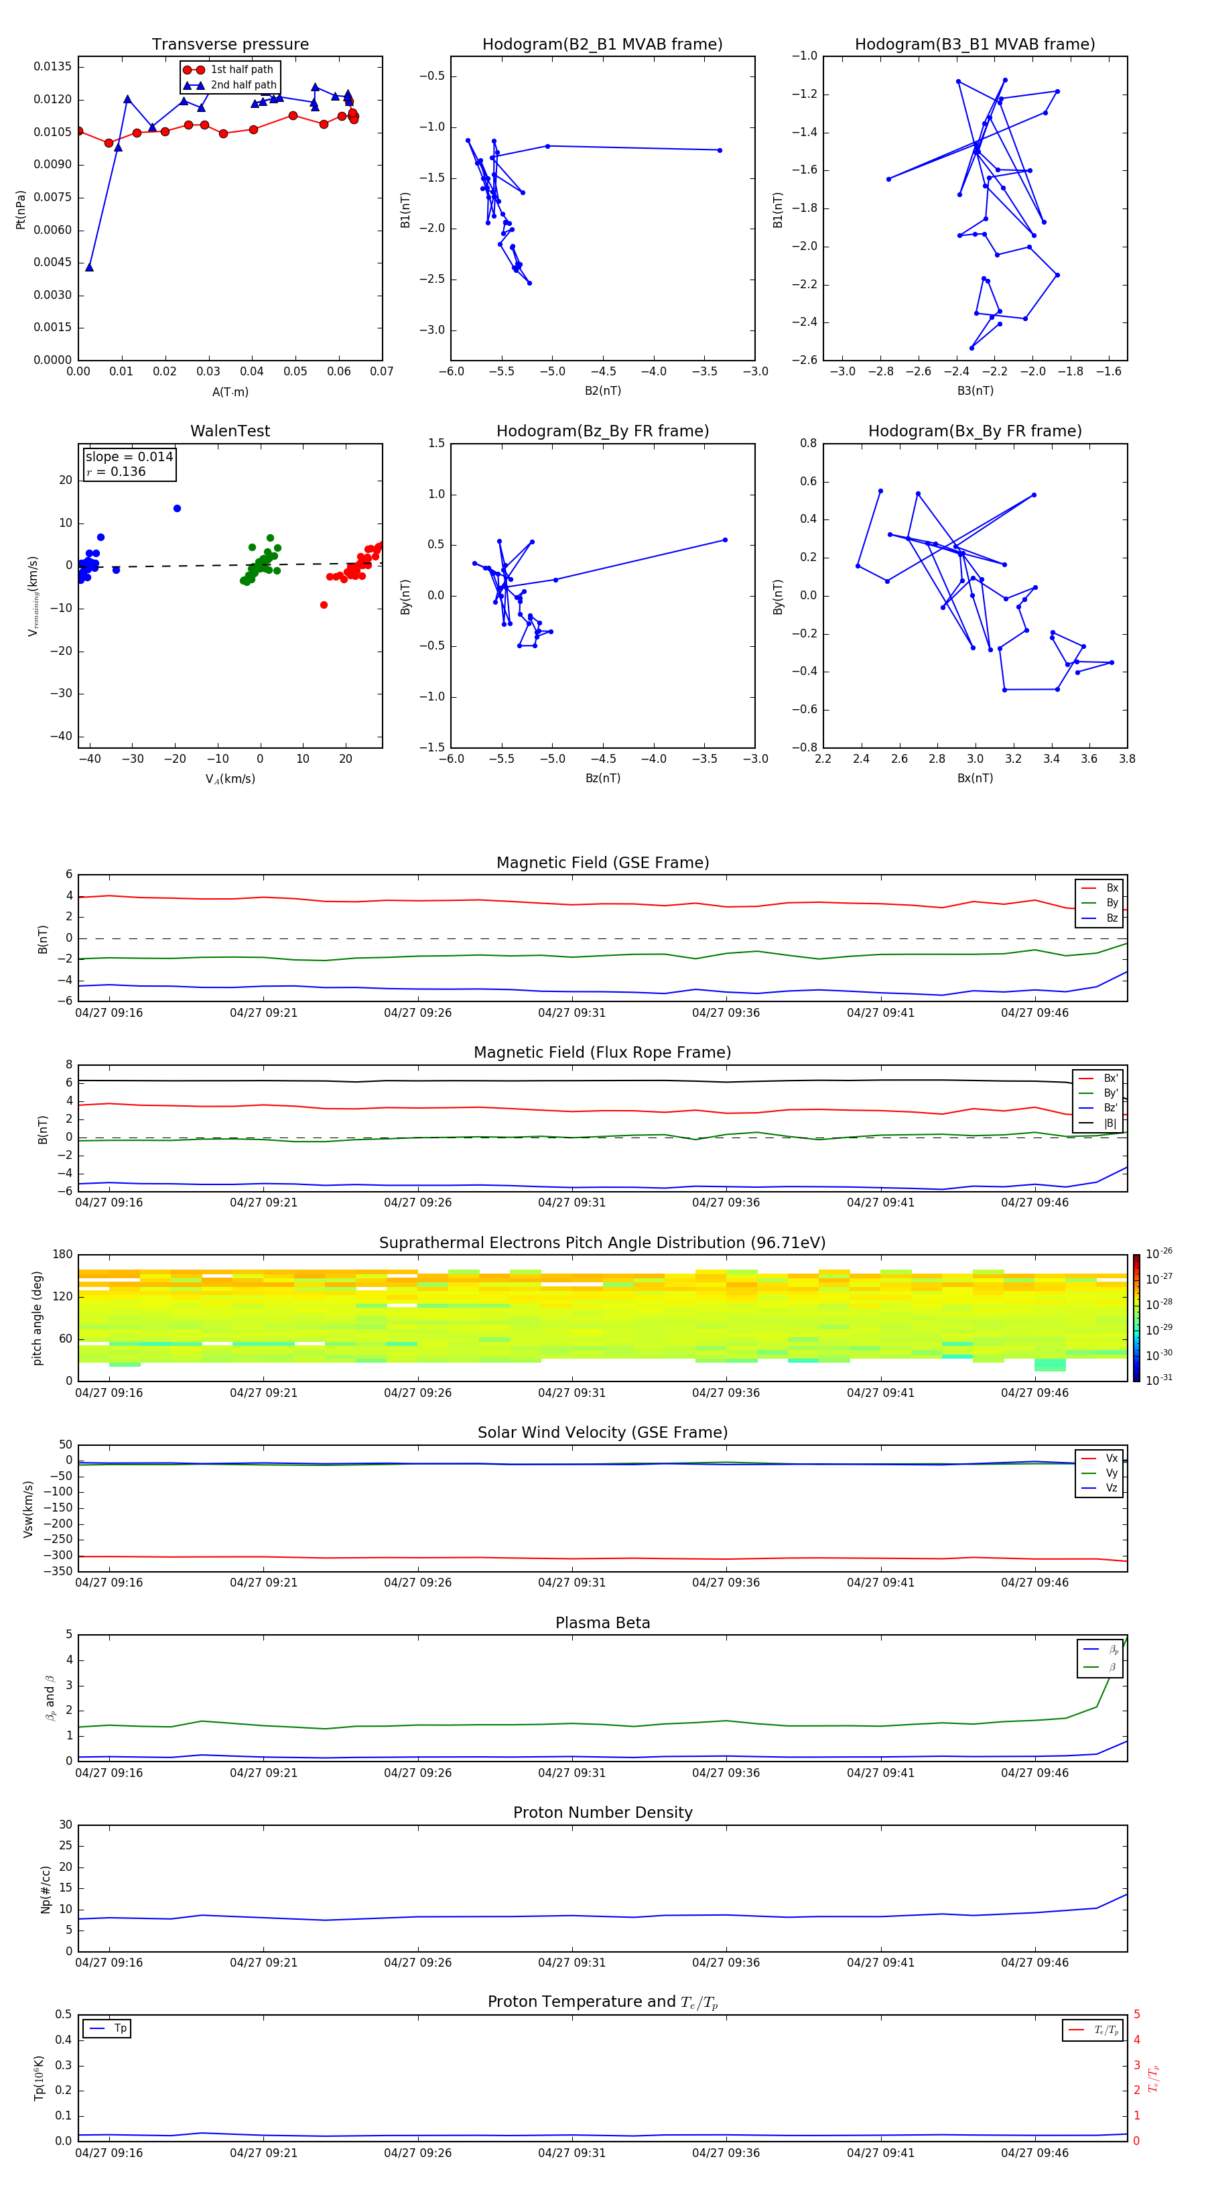1206x2212 pixels.
Task: Click the 'Np(#/cc)' y-axis label
Action: pos(45,1888)
